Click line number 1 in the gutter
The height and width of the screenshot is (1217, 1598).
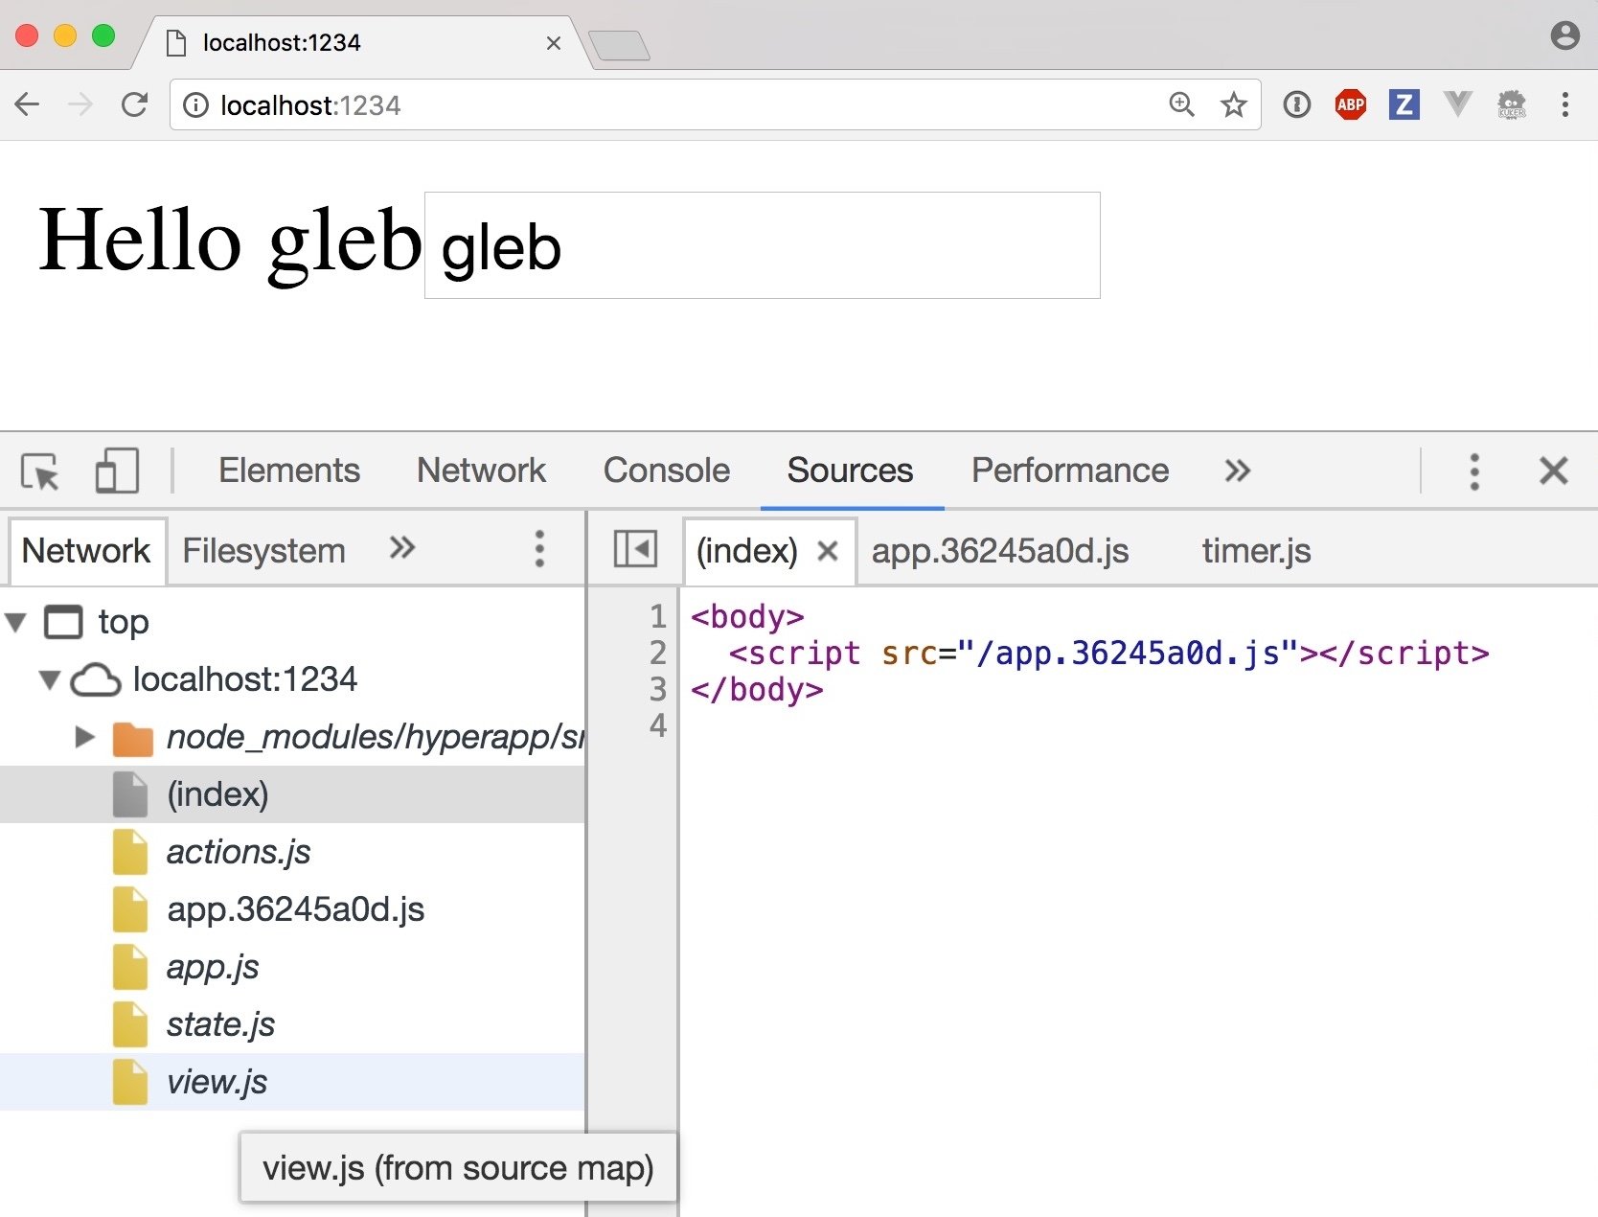tap(657, 616)
